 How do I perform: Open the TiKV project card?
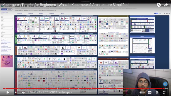(x=20, y=19)
